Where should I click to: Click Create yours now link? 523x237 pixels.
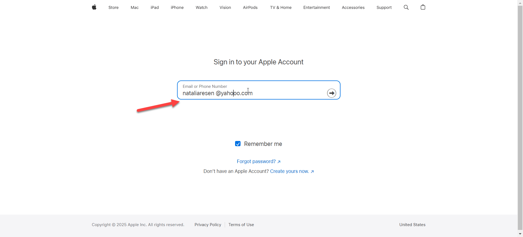pos(292,171)
